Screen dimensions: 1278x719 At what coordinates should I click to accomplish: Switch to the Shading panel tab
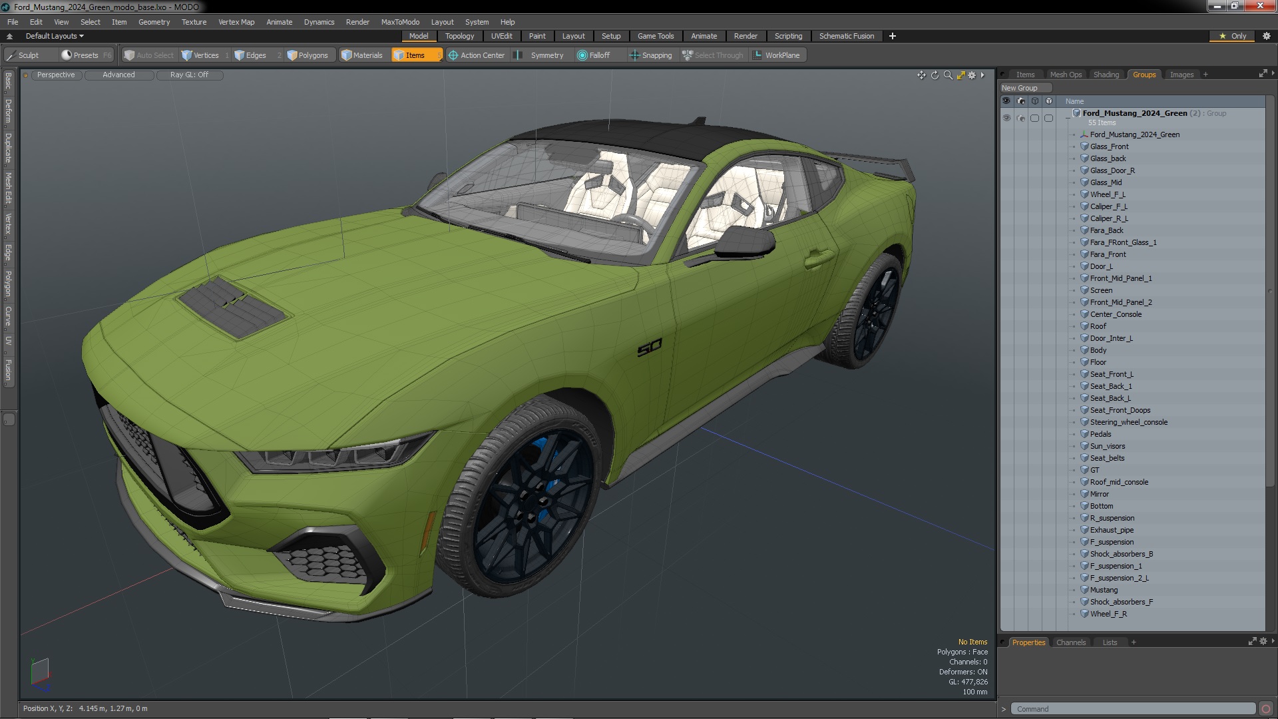click(1106, 75)
